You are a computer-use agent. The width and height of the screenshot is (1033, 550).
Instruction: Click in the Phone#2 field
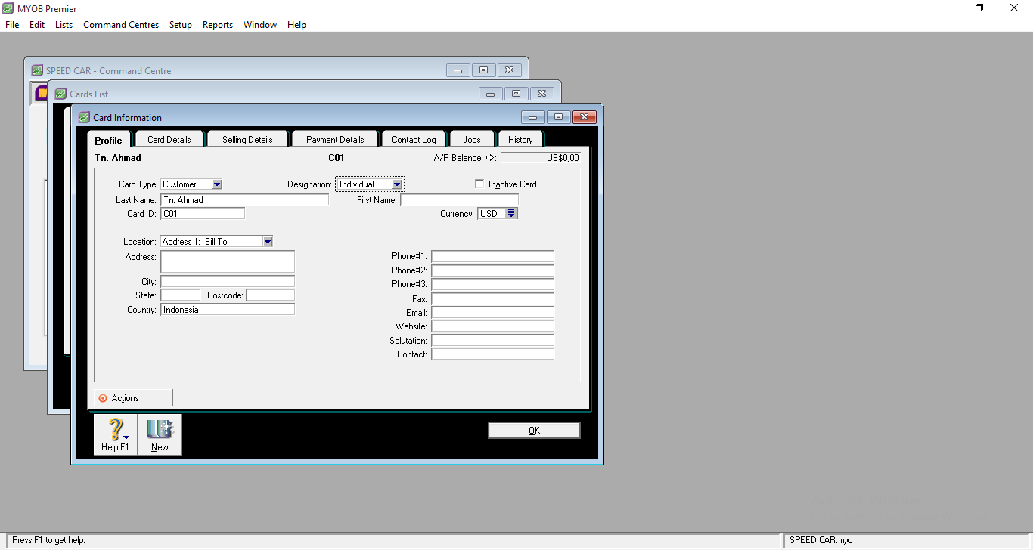492,270
